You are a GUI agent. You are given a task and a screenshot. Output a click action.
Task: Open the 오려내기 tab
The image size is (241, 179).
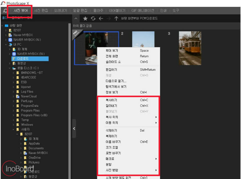[x=60, y=10]
